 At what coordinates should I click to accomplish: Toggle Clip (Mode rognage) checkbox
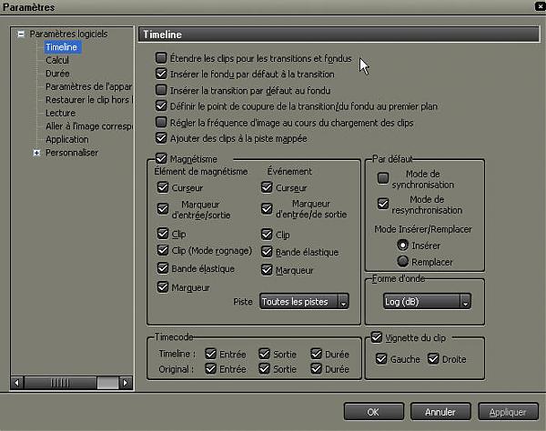pos(163,250)
